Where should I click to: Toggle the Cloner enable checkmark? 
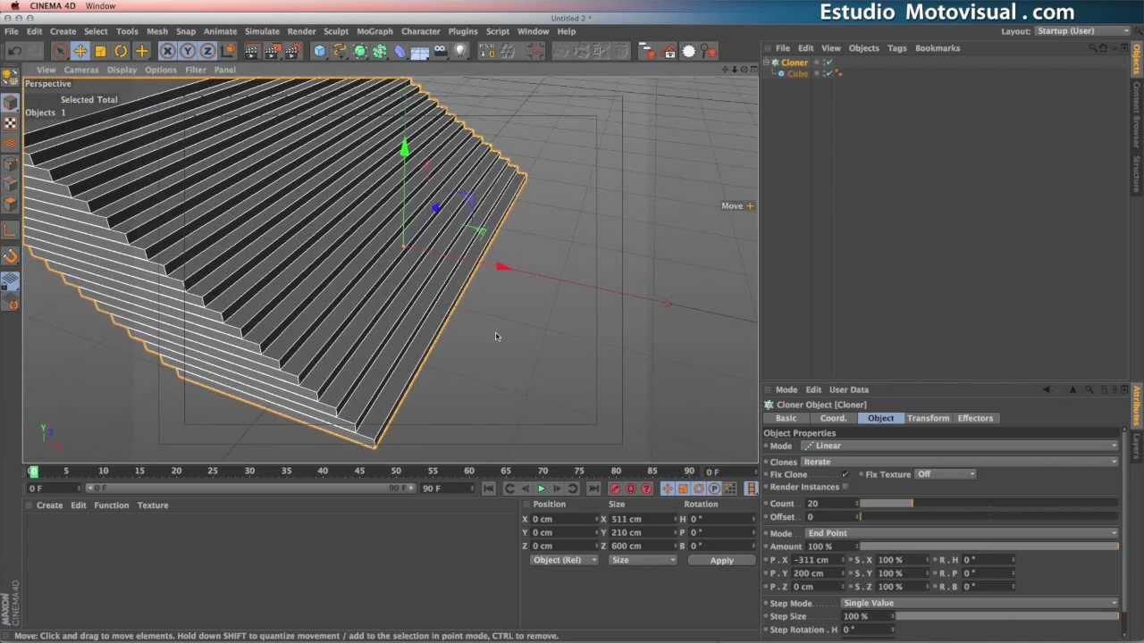pyautogui.click(x=829, y=63)
